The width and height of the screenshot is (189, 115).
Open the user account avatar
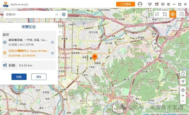pos(140,4)
